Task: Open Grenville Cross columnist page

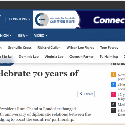Action: click(19, 48)
